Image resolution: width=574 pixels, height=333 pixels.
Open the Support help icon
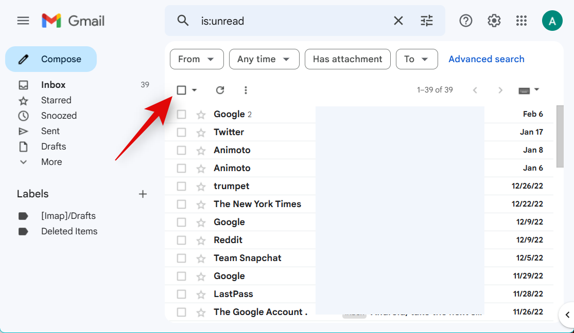[466, 21]
